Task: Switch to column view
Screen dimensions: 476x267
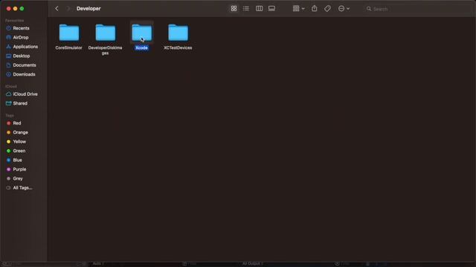Action: click(x=259, y=9)
